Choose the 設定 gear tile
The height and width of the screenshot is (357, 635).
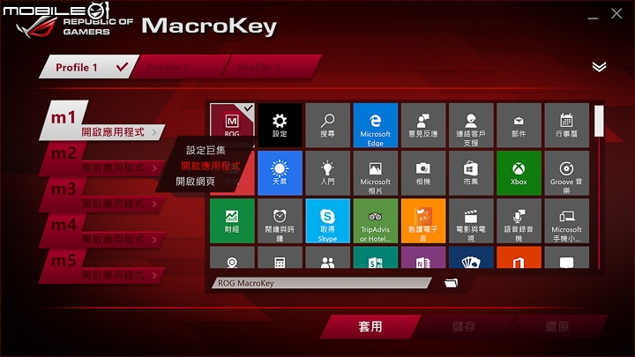point(280,125)
